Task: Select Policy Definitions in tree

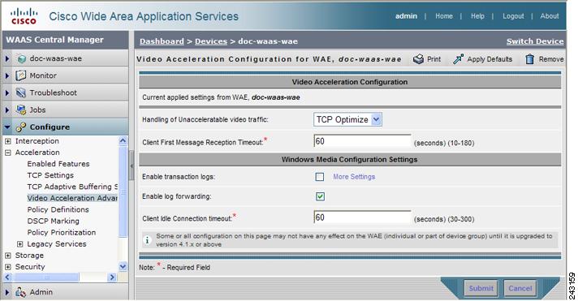Action: point(58,209)
